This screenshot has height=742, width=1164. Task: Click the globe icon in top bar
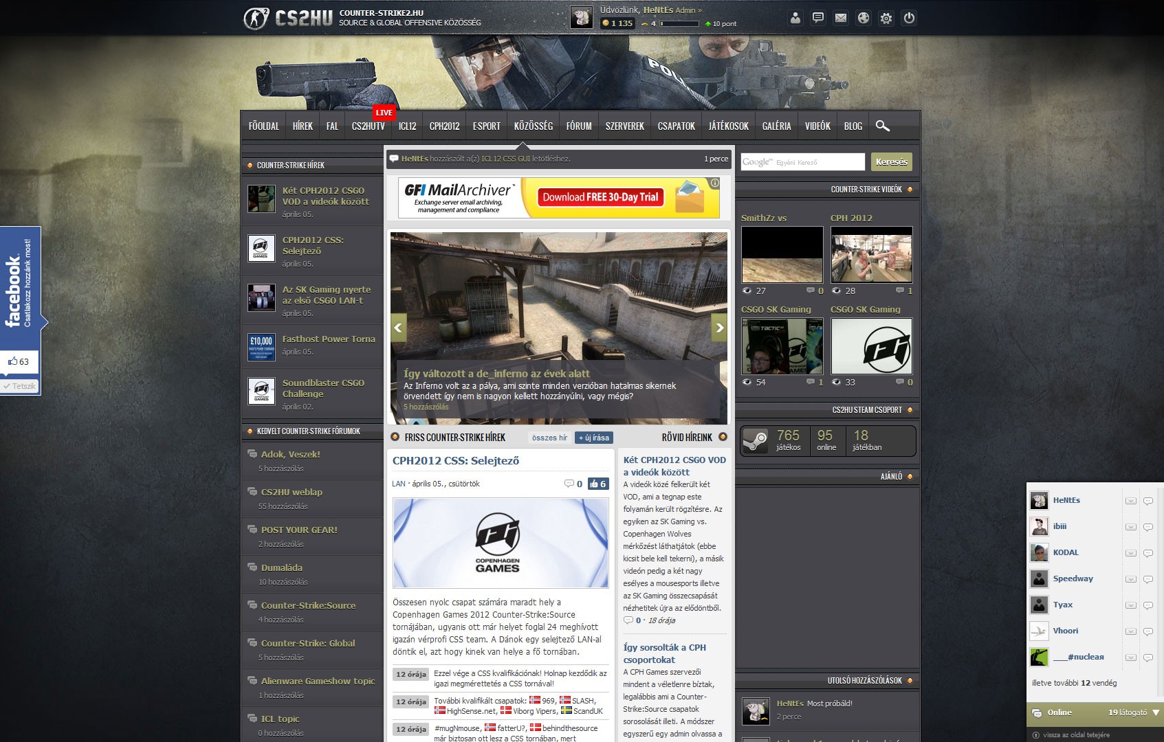[x=864, y=19]
